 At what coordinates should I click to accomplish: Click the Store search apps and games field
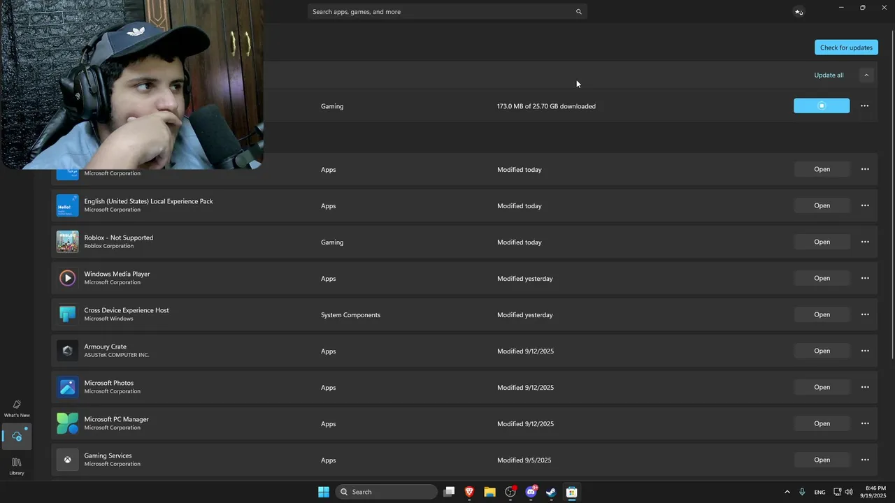pos(447,12)
